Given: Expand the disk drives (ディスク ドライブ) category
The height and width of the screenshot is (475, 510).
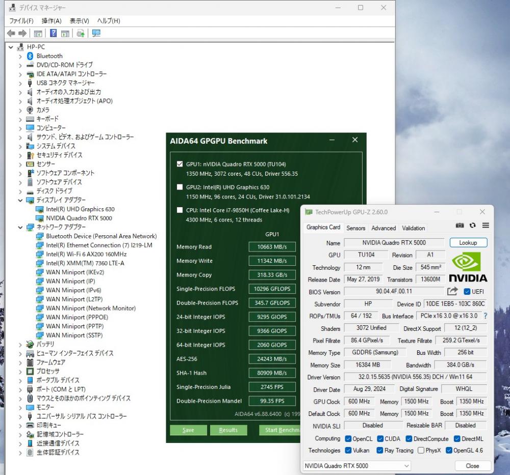Looking at the screenshot, I should coord(20,191).
